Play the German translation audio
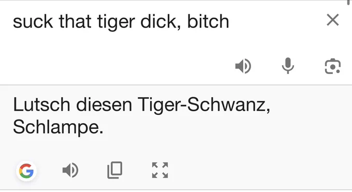 coord(70,170)
